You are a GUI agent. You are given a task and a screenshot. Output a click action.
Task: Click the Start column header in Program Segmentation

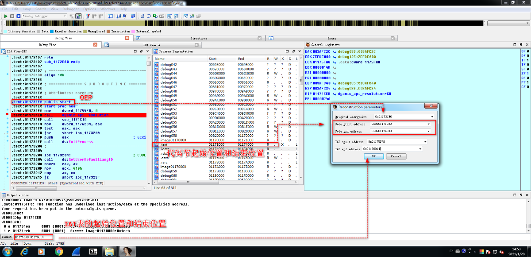click(222, 58)
